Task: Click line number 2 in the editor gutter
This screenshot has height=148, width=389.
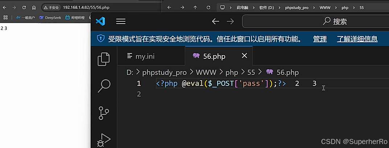Action: coord(139,94)
